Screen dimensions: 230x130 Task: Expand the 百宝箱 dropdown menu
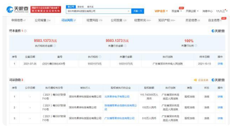(x=177, y=11)
